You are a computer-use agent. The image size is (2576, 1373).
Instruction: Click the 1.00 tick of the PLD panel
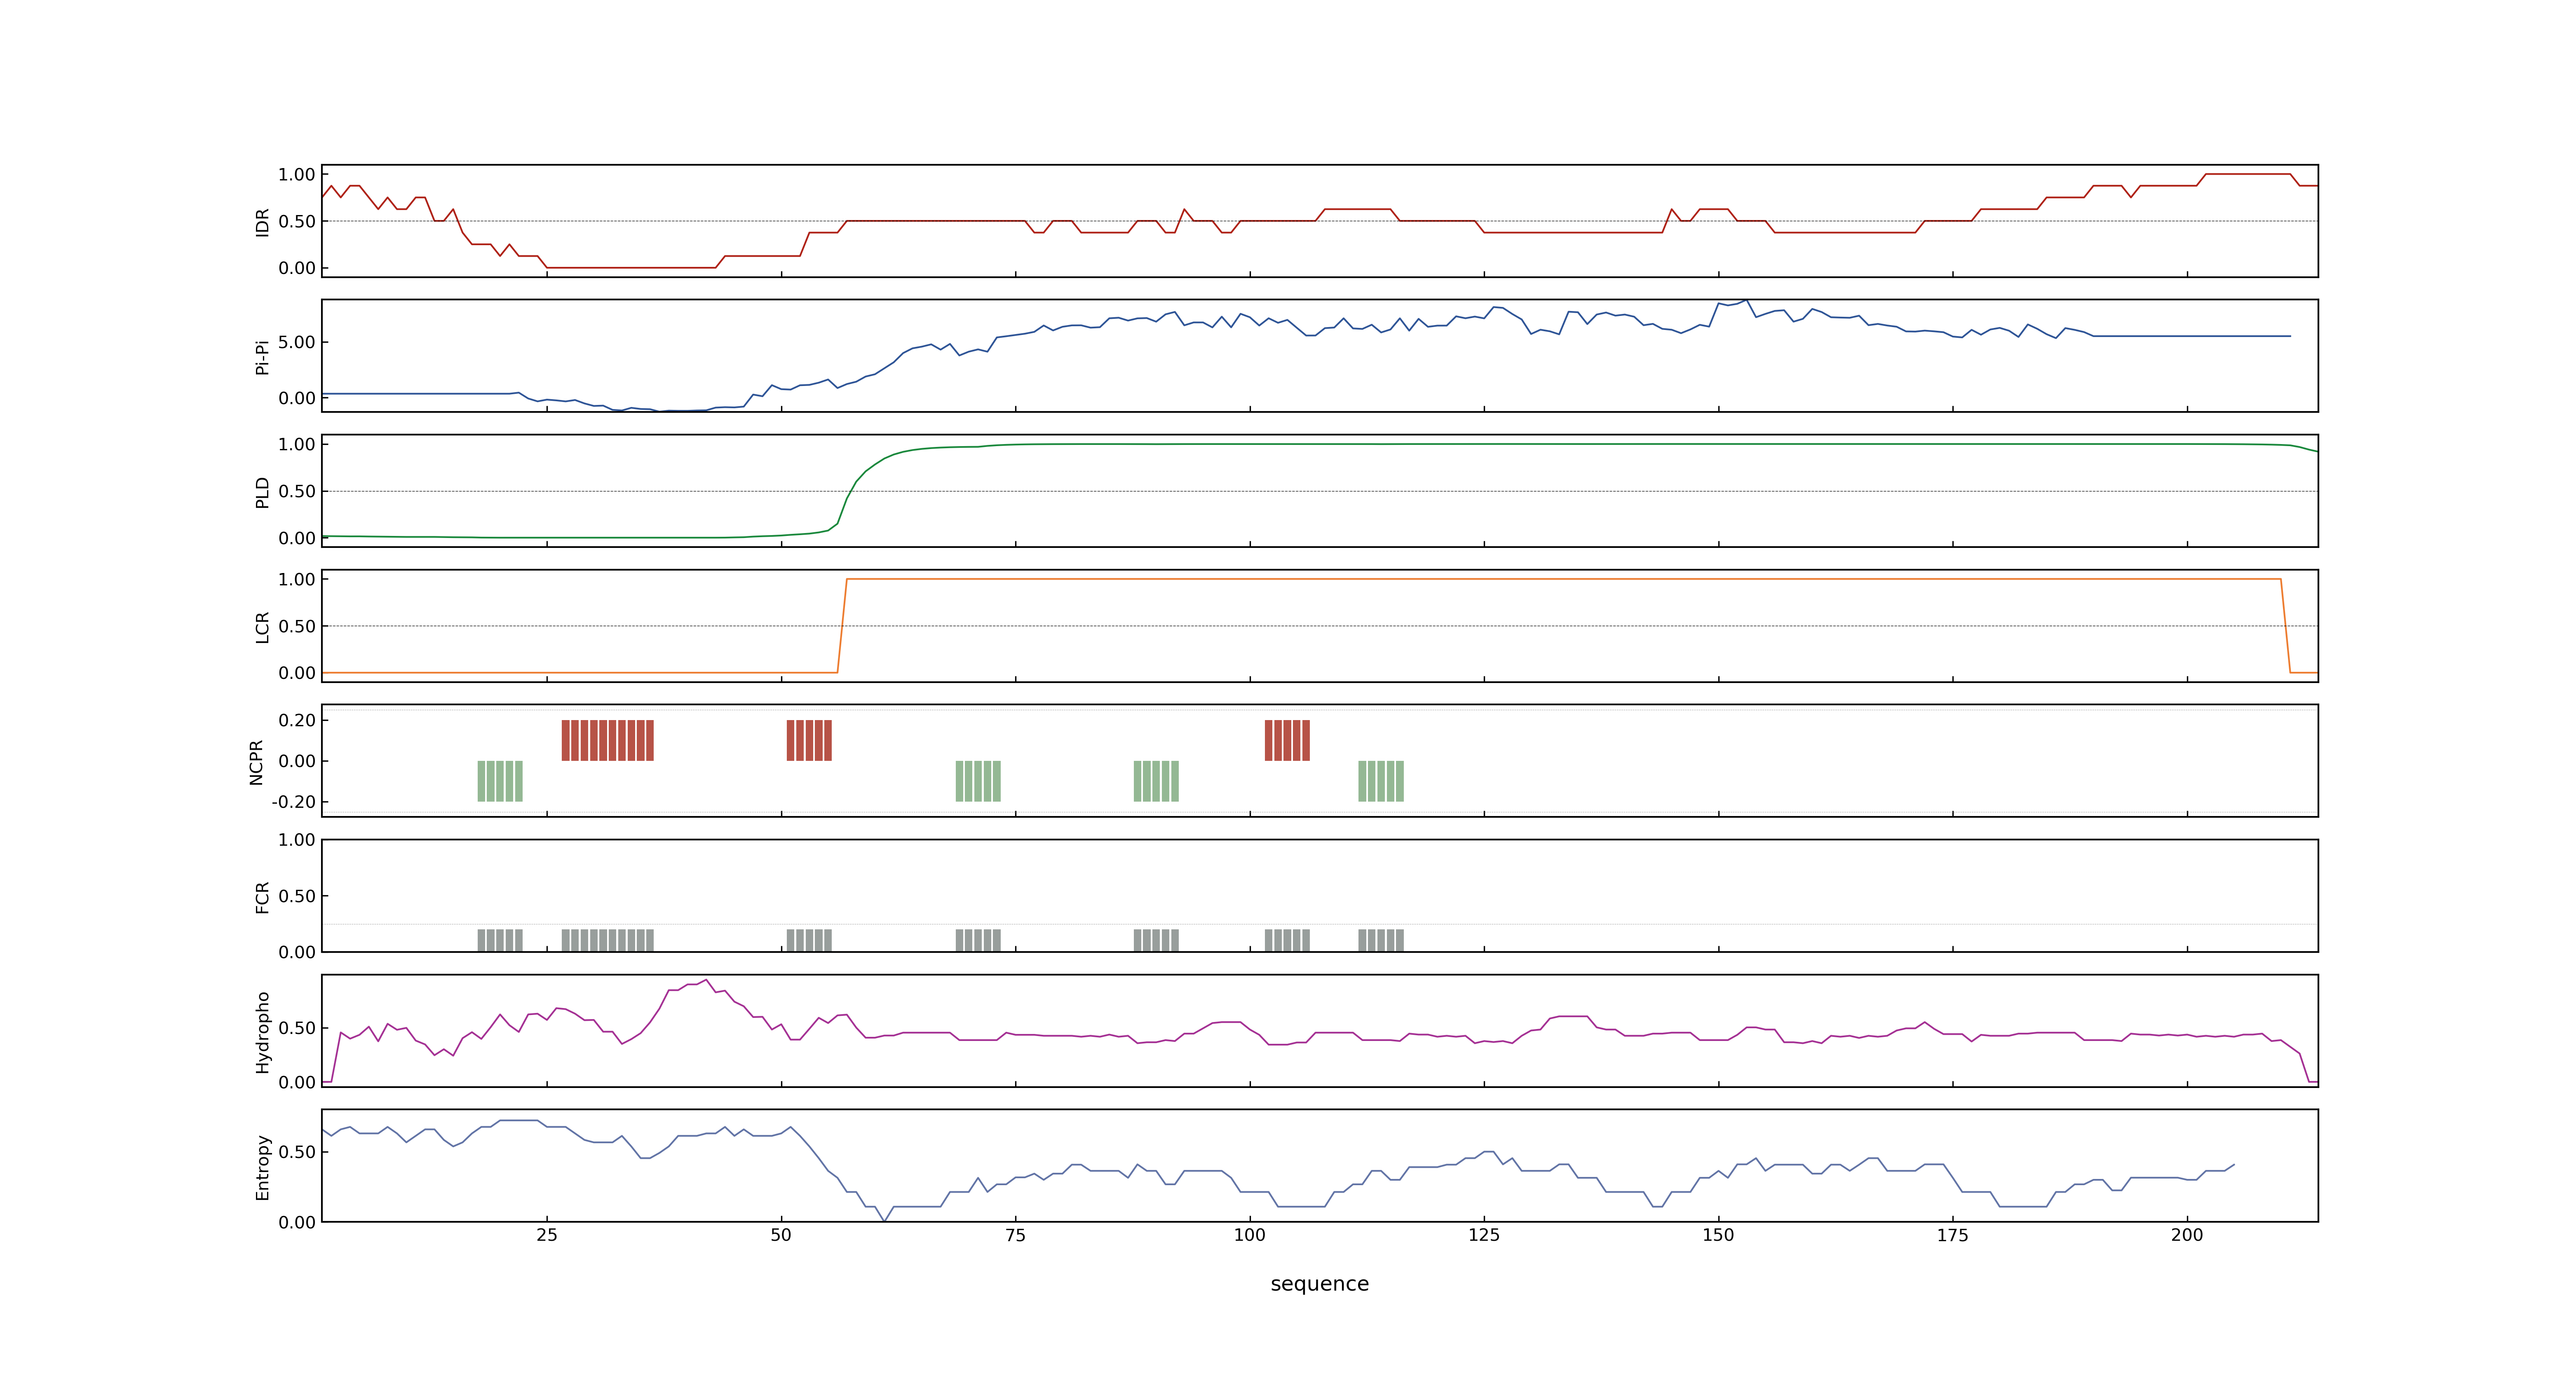(x=297, y=444)
